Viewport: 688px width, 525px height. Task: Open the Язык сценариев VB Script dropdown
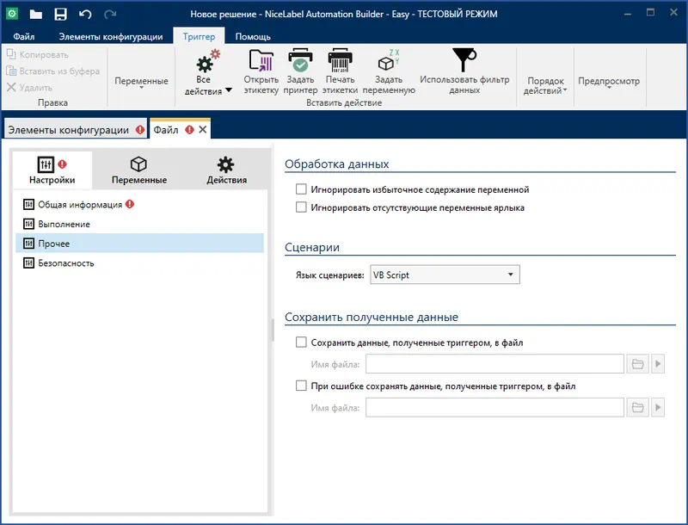click(x=445, y=275)
